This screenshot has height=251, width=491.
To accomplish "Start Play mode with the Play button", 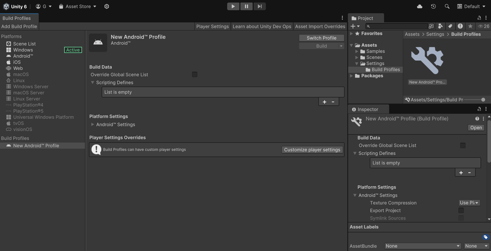I will [x=233, y=6].
